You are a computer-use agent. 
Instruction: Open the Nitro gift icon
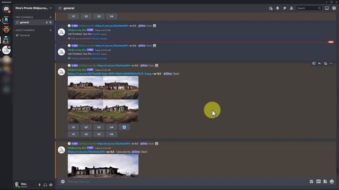(311, 182)
